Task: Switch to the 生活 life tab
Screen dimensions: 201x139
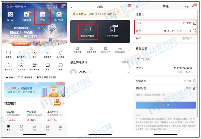Action: click(47, 127)
